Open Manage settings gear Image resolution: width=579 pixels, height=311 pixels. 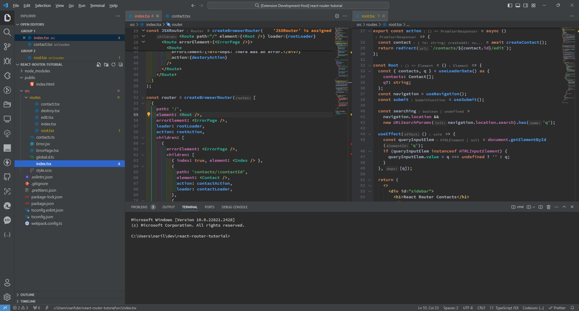click(7, 297)
